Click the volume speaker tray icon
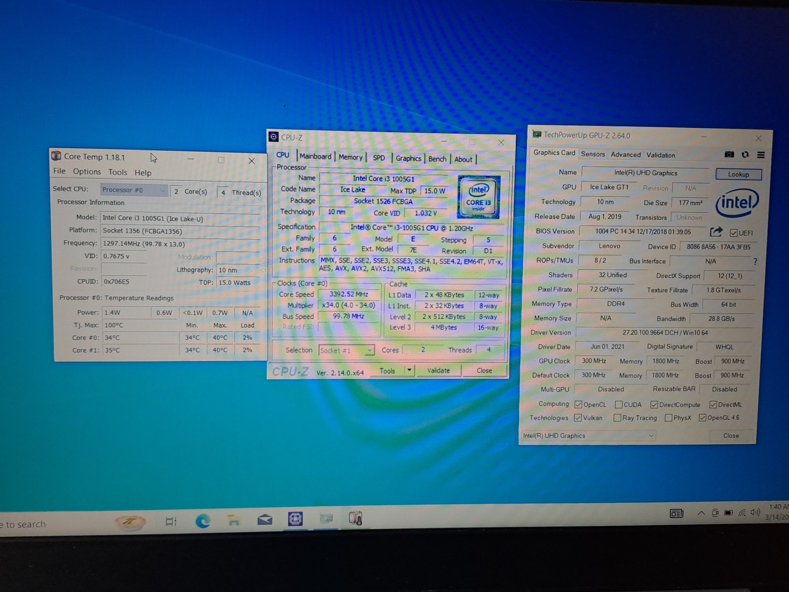 [755, 512]
